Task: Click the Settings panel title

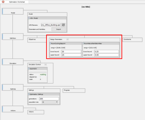Action: click(x=31, y=90)
